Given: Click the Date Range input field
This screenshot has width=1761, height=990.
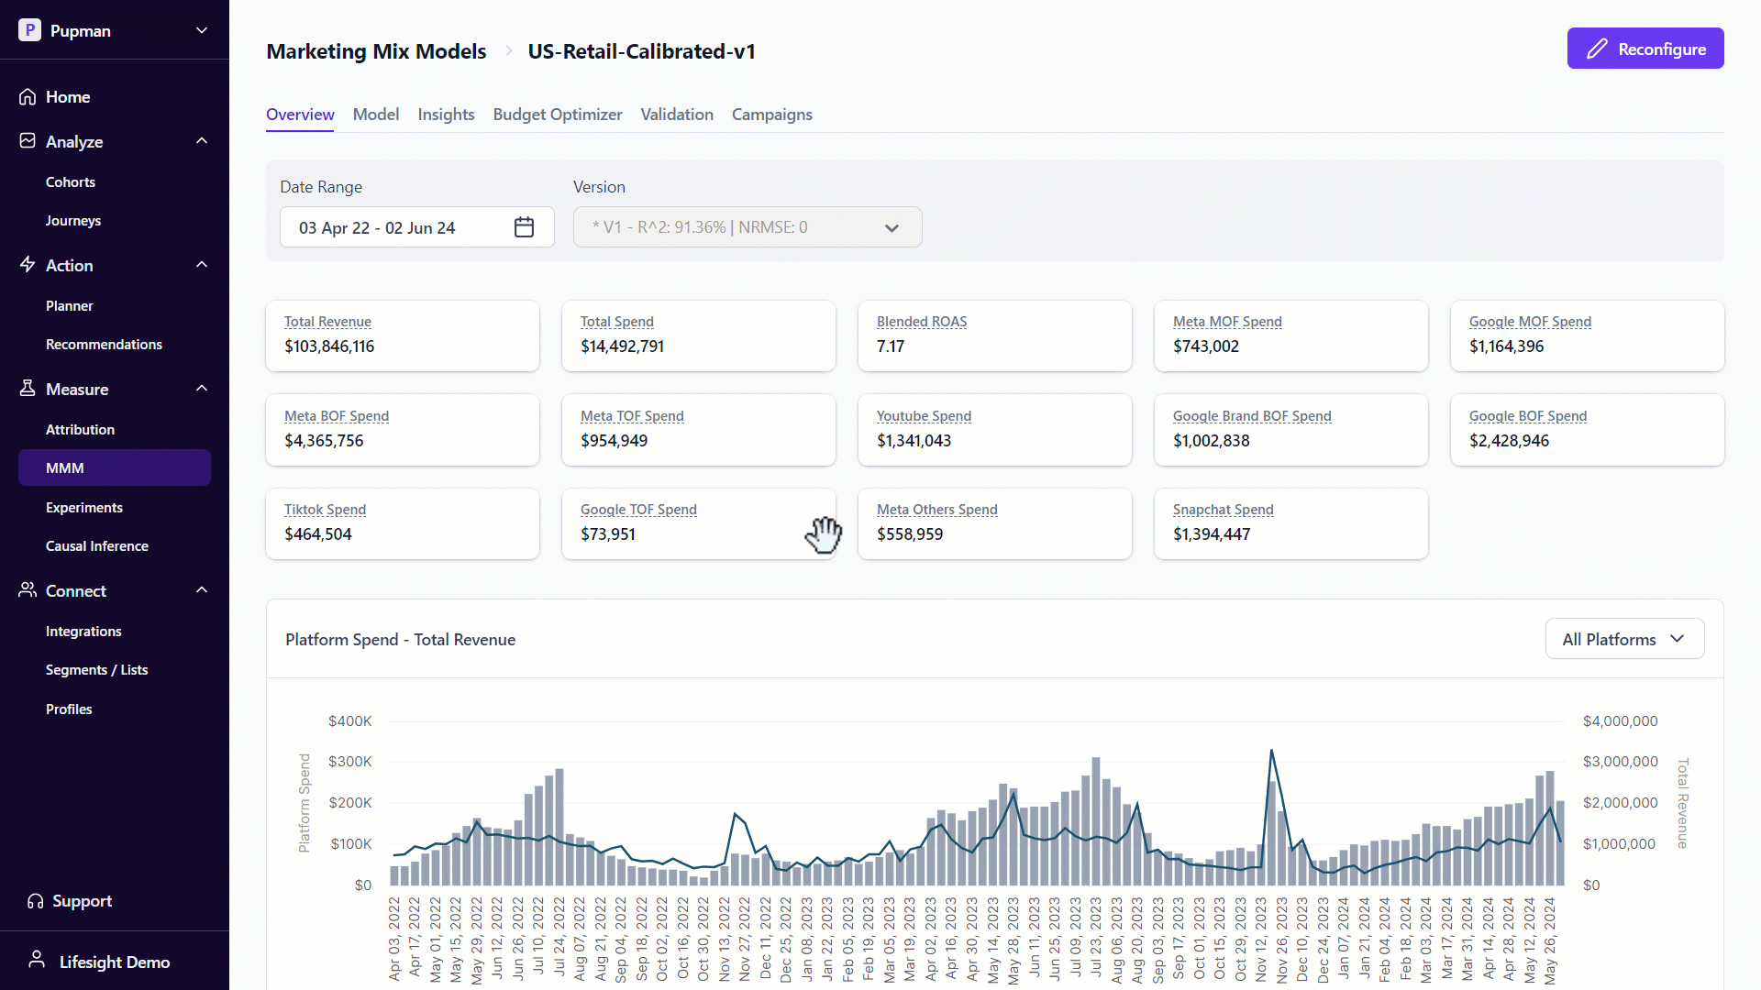Looking at the screenshot, I should (417, 227).
